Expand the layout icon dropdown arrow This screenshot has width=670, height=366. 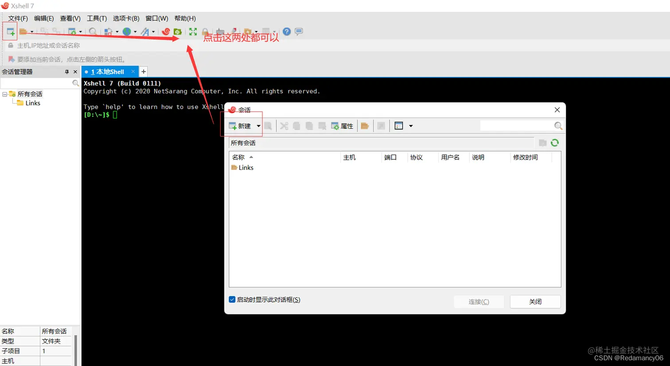click(117, 32)
